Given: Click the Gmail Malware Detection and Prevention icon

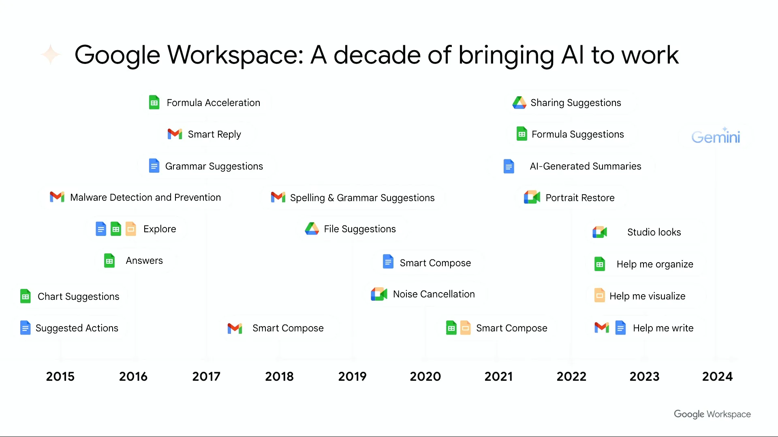Looking at the screenshot, I should pos(57,197).
